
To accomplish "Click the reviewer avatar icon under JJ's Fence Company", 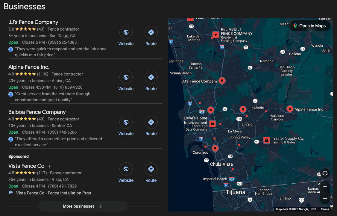I will 10,49.
